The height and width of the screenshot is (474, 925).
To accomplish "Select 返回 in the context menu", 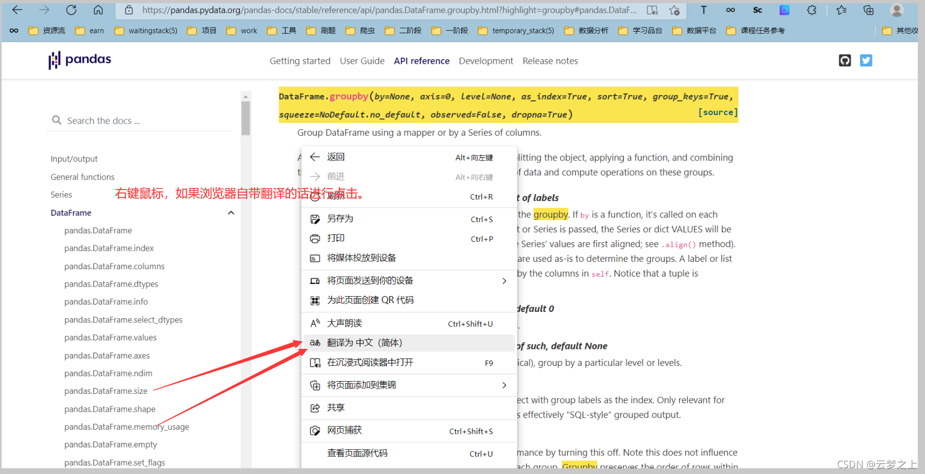I will (x=409, y=157).
